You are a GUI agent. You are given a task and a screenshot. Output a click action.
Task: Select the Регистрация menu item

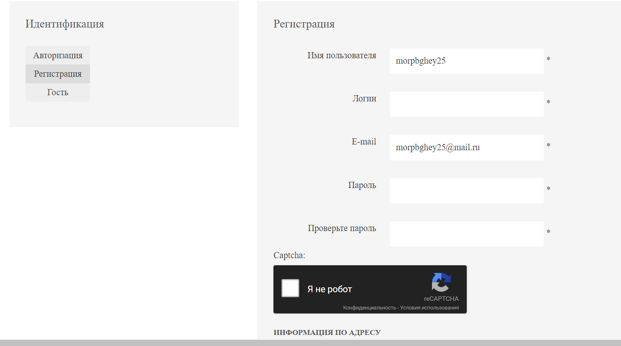tap(58, 74)
